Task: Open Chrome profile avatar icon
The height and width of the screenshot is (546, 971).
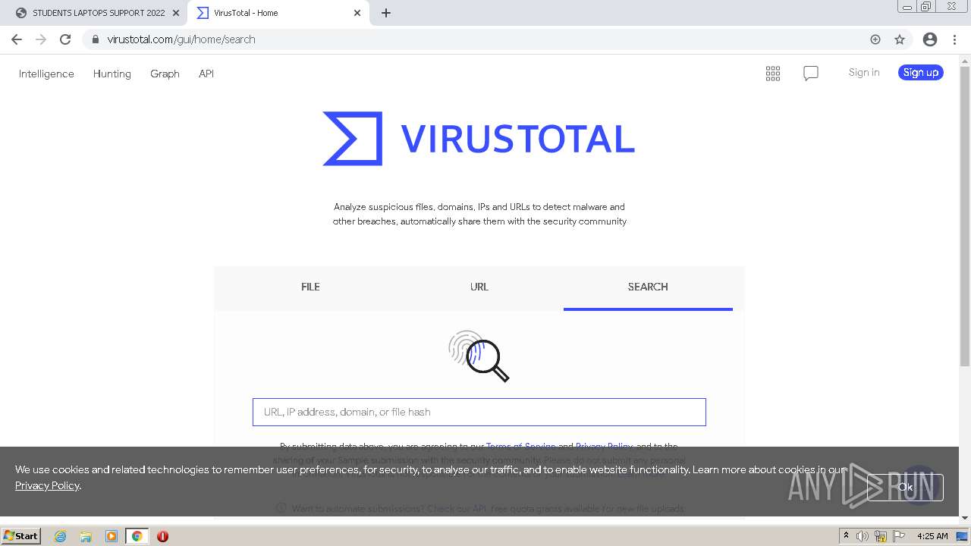Action: (930, 39)
